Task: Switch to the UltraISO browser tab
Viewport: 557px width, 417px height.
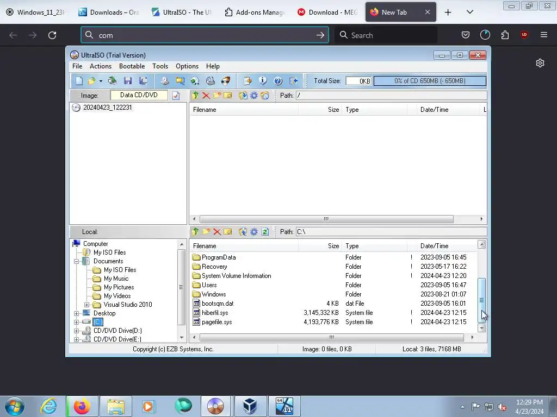Action: coord(182,12)
